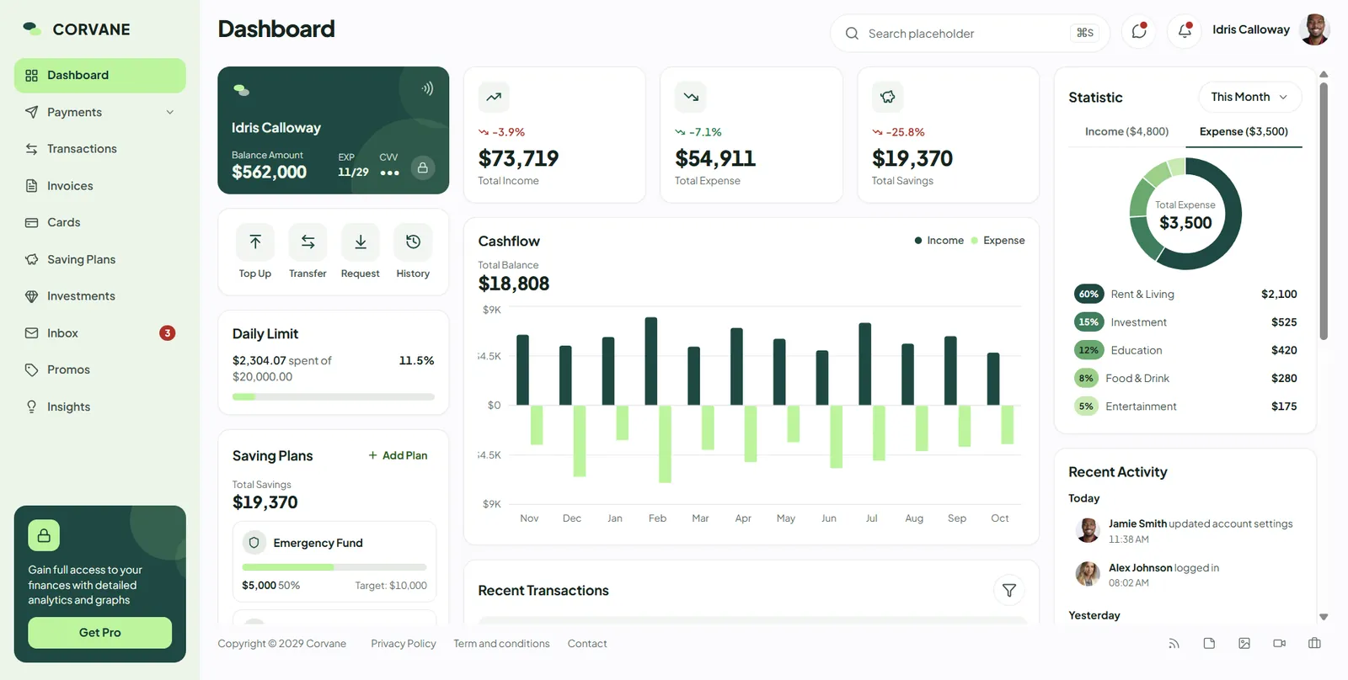Image resolution: width=1348 pixels, height=680 pixels.
Task: Toggle the Expense legend in Cashflow
Action: (998, 241)
